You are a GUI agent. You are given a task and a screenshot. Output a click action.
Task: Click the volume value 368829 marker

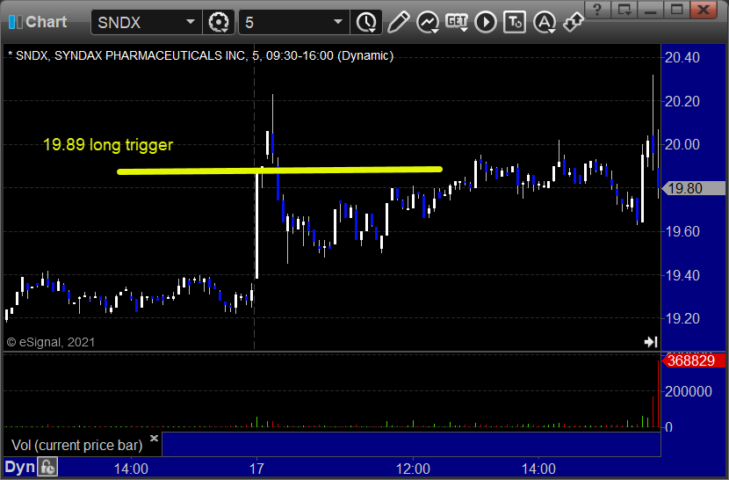click(693, 360)
